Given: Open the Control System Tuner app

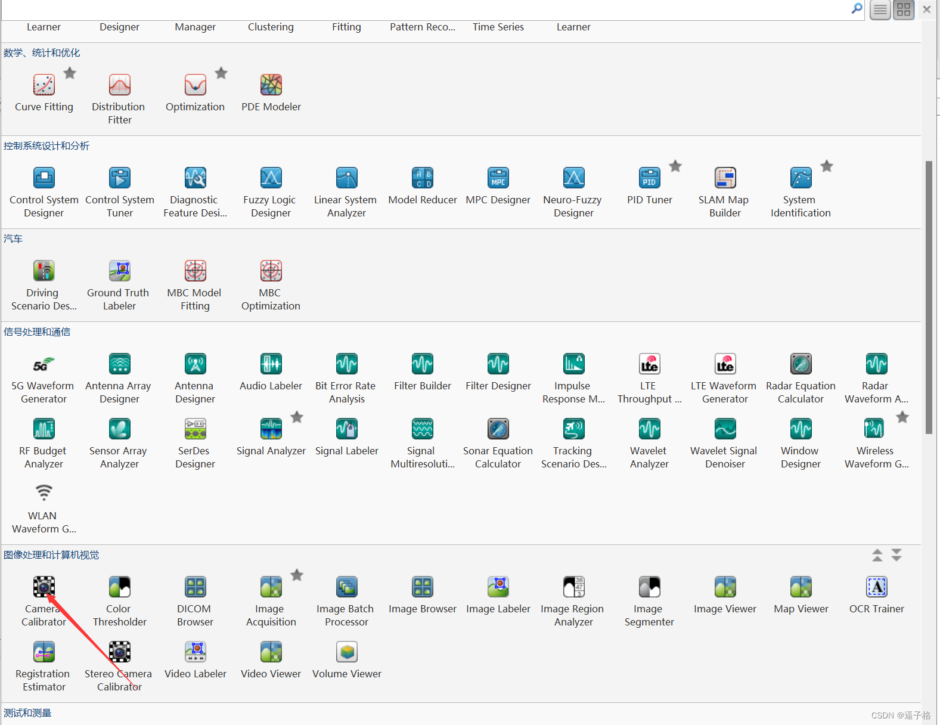Looking at the screenshot, I should click(x=120, y=178).
